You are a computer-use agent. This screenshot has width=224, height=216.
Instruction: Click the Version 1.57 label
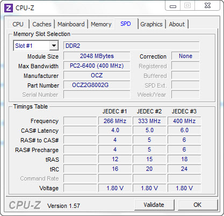coord(63,206)
